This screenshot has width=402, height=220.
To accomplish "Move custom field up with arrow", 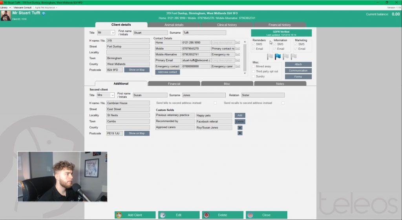I will tap(240, 128).
